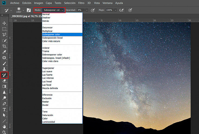Choose Superponer blending mode
199x134 pixels.
pos(62,68)
